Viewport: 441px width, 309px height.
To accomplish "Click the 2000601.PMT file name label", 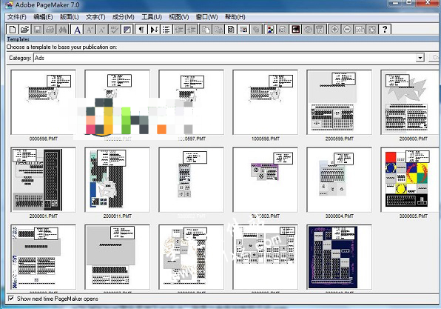I will [44, 216].
